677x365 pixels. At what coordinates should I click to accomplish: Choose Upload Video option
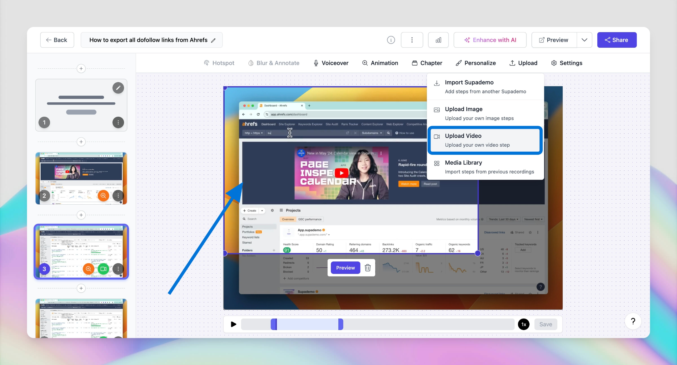[x=485, y=140]
